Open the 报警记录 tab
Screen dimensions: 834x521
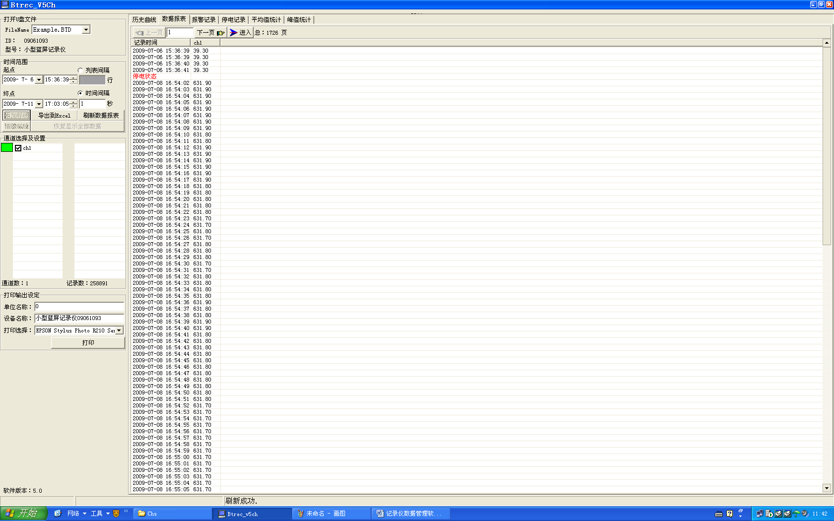click(204, 20)
